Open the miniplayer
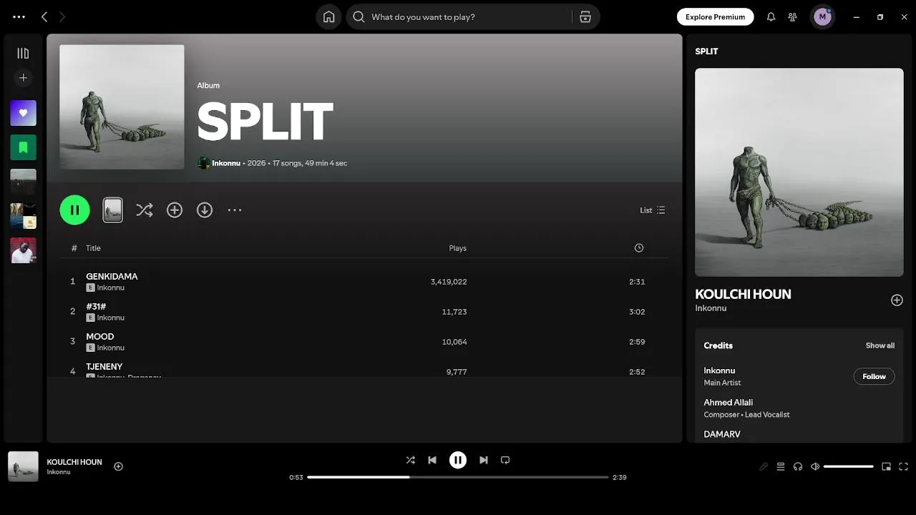The height and width of the screenshot is (515, 916). tap(886, 466)
